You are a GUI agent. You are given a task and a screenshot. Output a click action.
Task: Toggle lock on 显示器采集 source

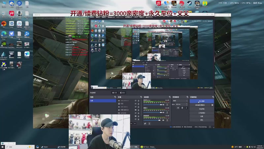click(x=139, y=113)
